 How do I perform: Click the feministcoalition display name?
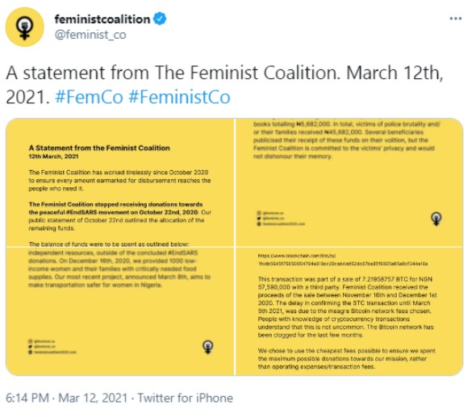click(x=102, y=19)
